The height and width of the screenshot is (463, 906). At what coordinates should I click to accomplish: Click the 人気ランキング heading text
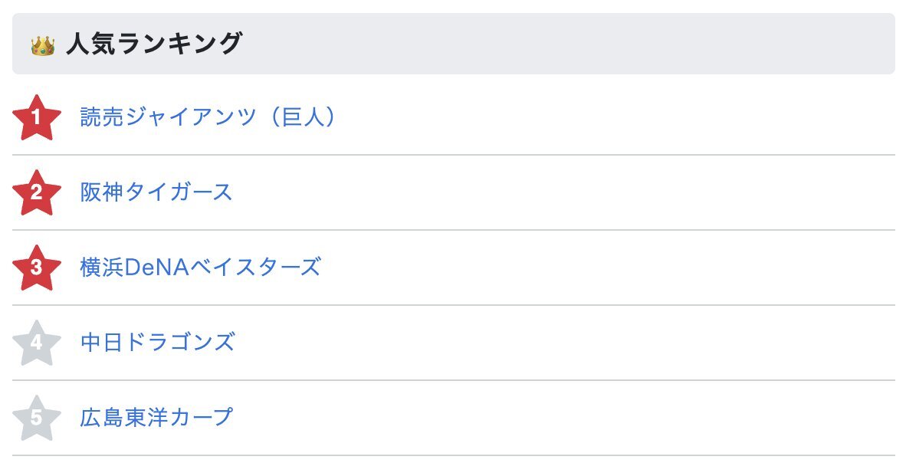tap(154, 44)
